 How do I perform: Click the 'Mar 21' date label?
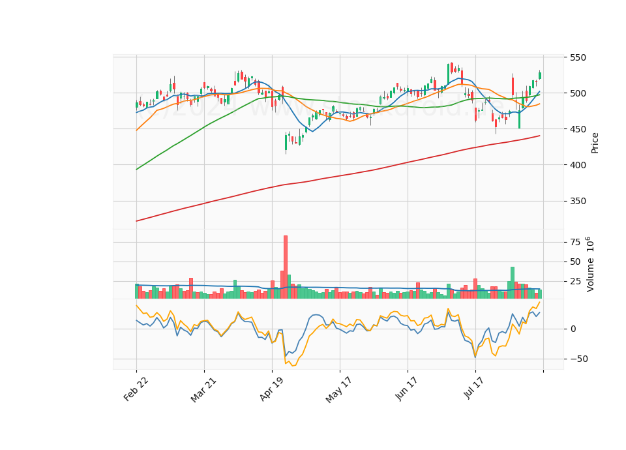pyautogui.click(x=203, y=390)
